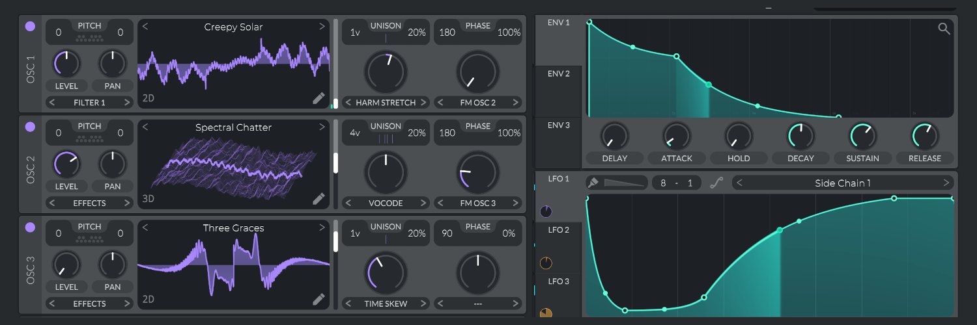
Task: Click the envelope ATTACK knob
Action: (677, 136)
